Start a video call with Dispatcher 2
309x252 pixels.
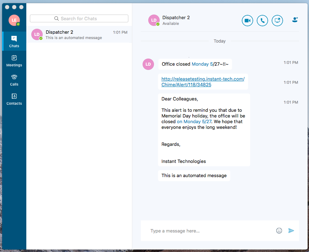pyautogui.click(x=247, y=21)
